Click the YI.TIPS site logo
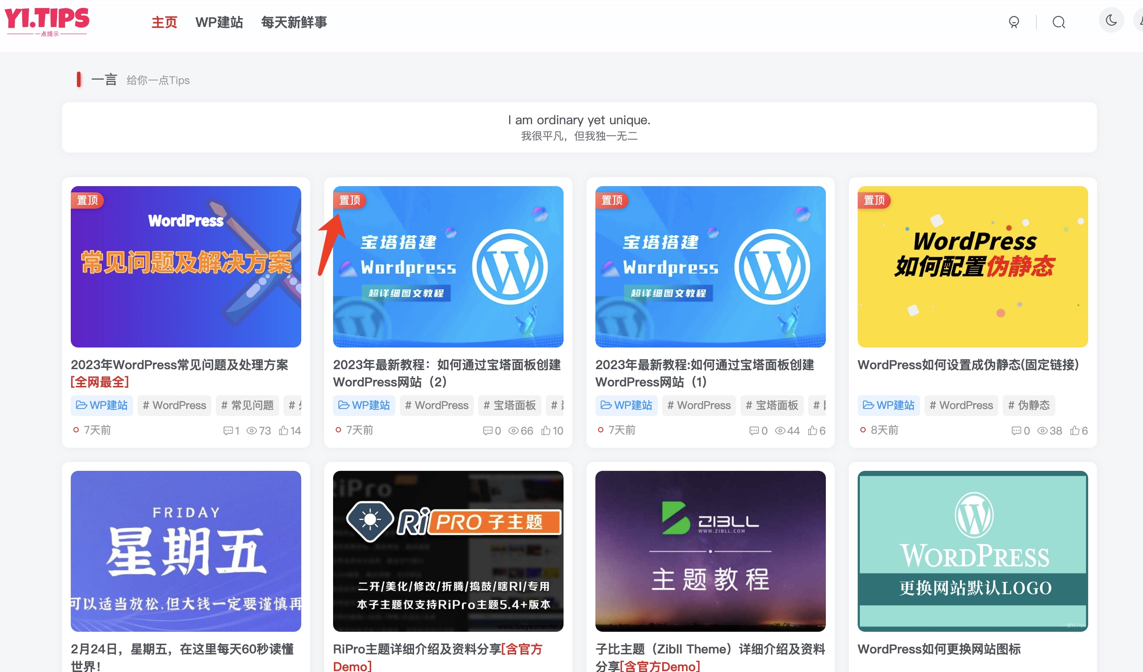1143x672 pixels. (47, 21)
